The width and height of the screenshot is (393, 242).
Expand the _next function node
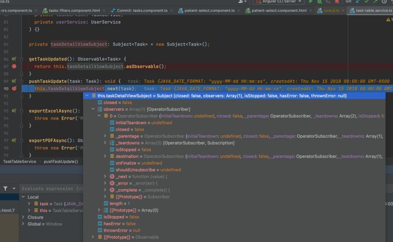coord(105,176)
